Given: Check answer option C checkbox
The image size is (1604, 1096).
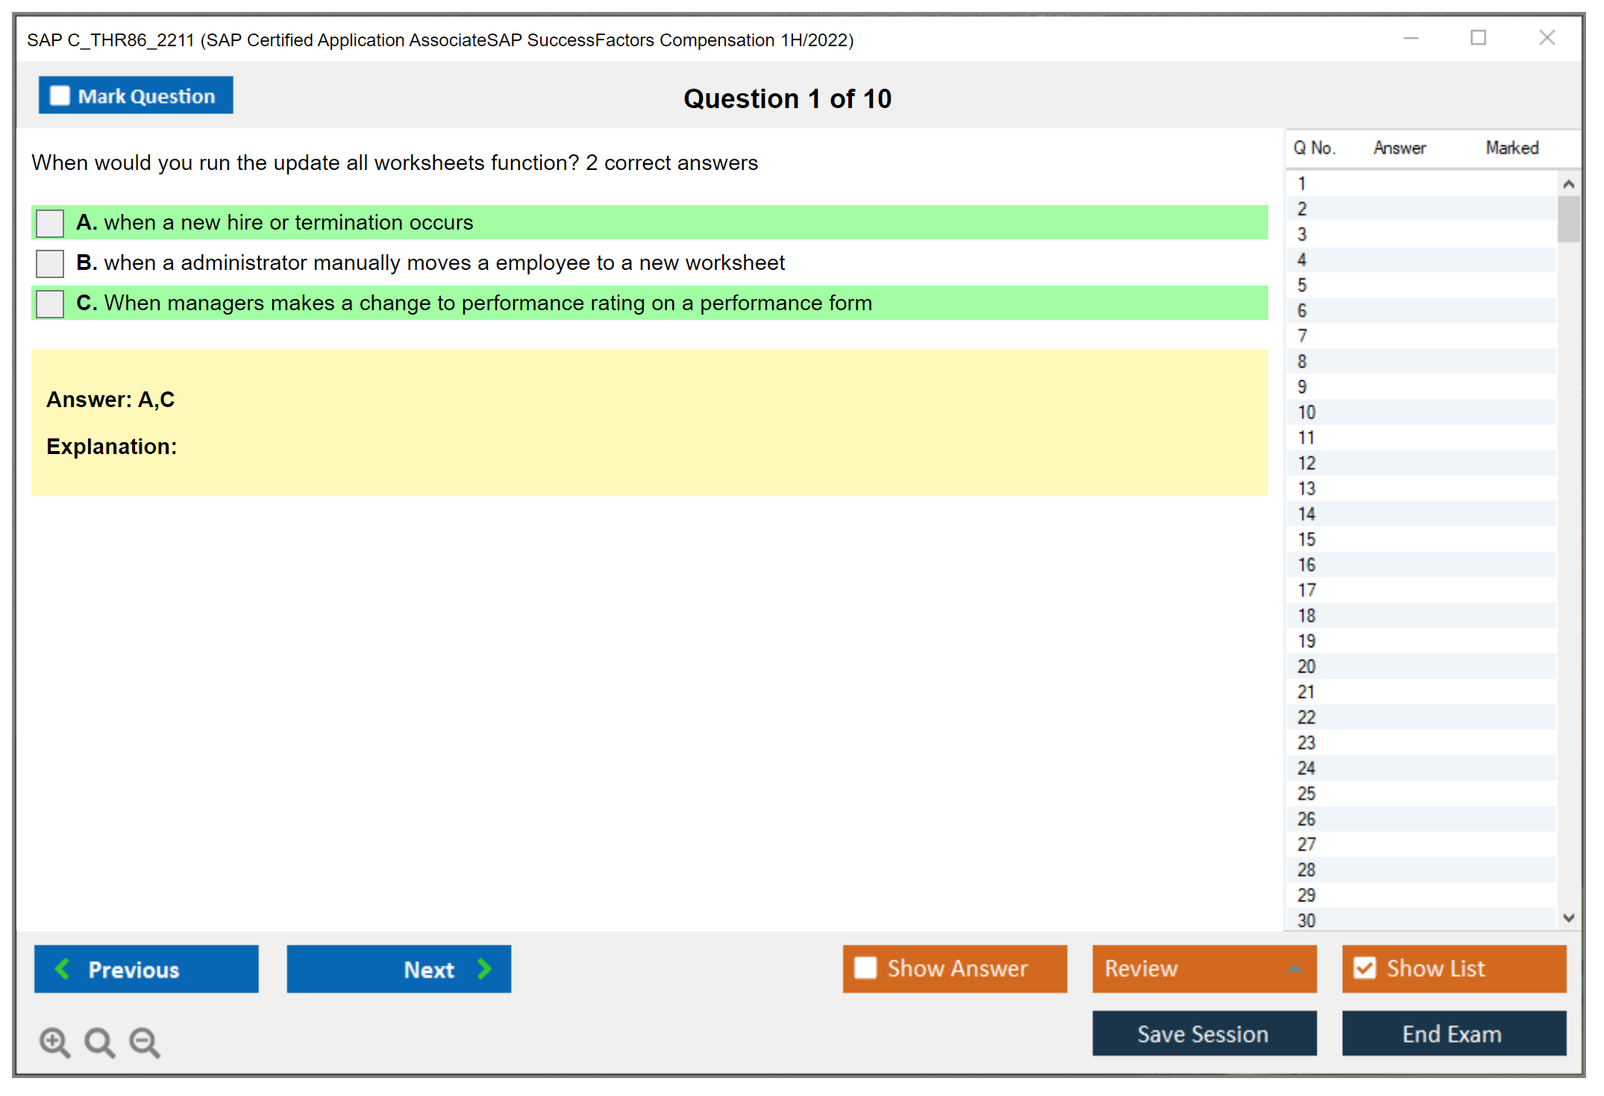Looking at the screenshot, I should (50, 303).
